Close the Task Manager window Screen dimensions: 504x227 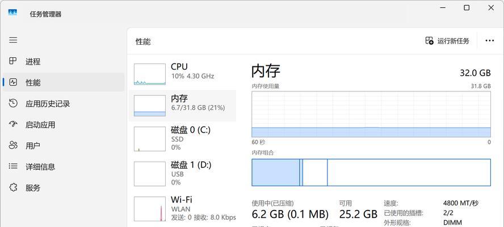coord(491,8)
